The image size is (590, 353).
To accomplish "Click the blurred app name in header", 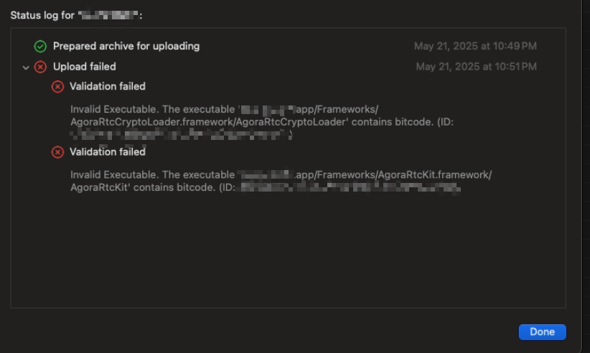I will (110, 15).
